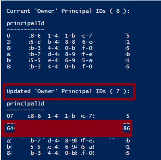
Task: Select the Current list row starting with 2
Action: coord(68,42)
